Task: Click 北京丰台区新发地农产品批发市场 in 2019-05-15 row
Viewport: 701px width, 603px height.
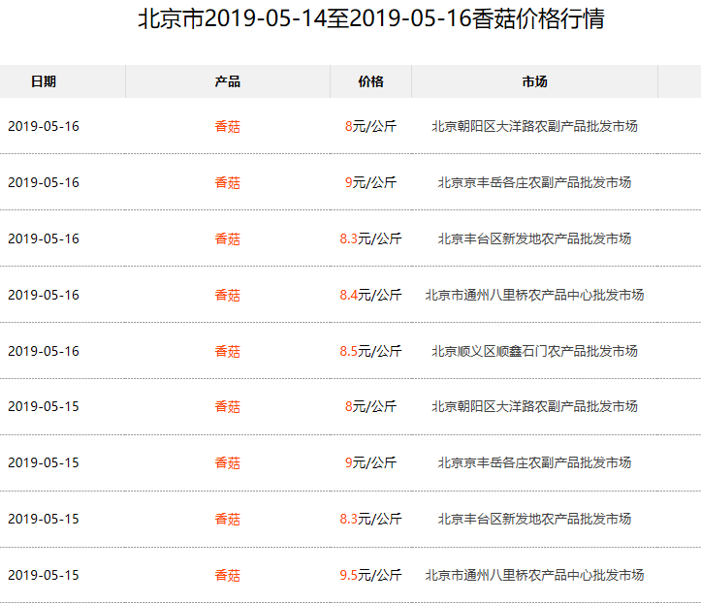Action: point(534,519)
